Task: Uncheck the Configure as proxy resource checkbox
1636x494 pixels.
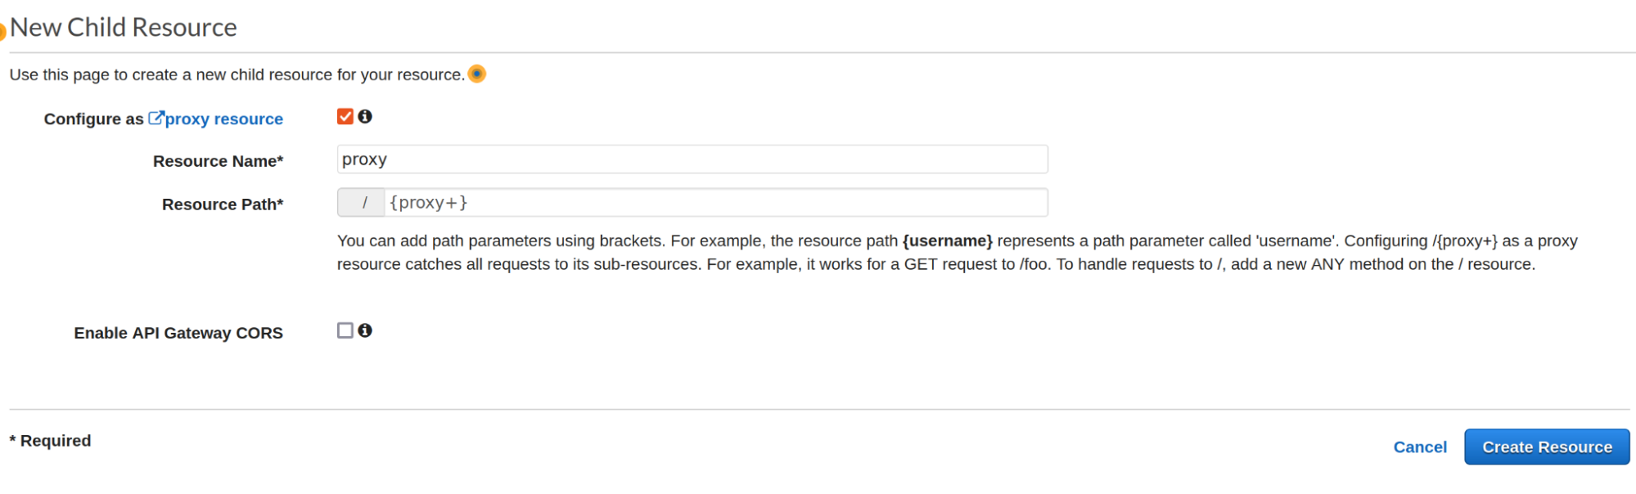Action: click(x=345, y=117)
